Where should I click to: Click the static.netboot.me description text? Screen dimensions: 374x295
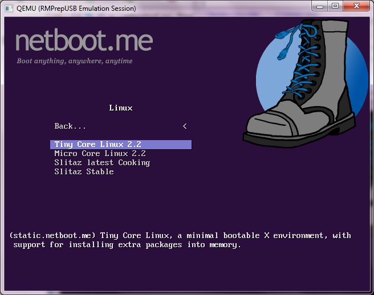click(x=180, y=240)
